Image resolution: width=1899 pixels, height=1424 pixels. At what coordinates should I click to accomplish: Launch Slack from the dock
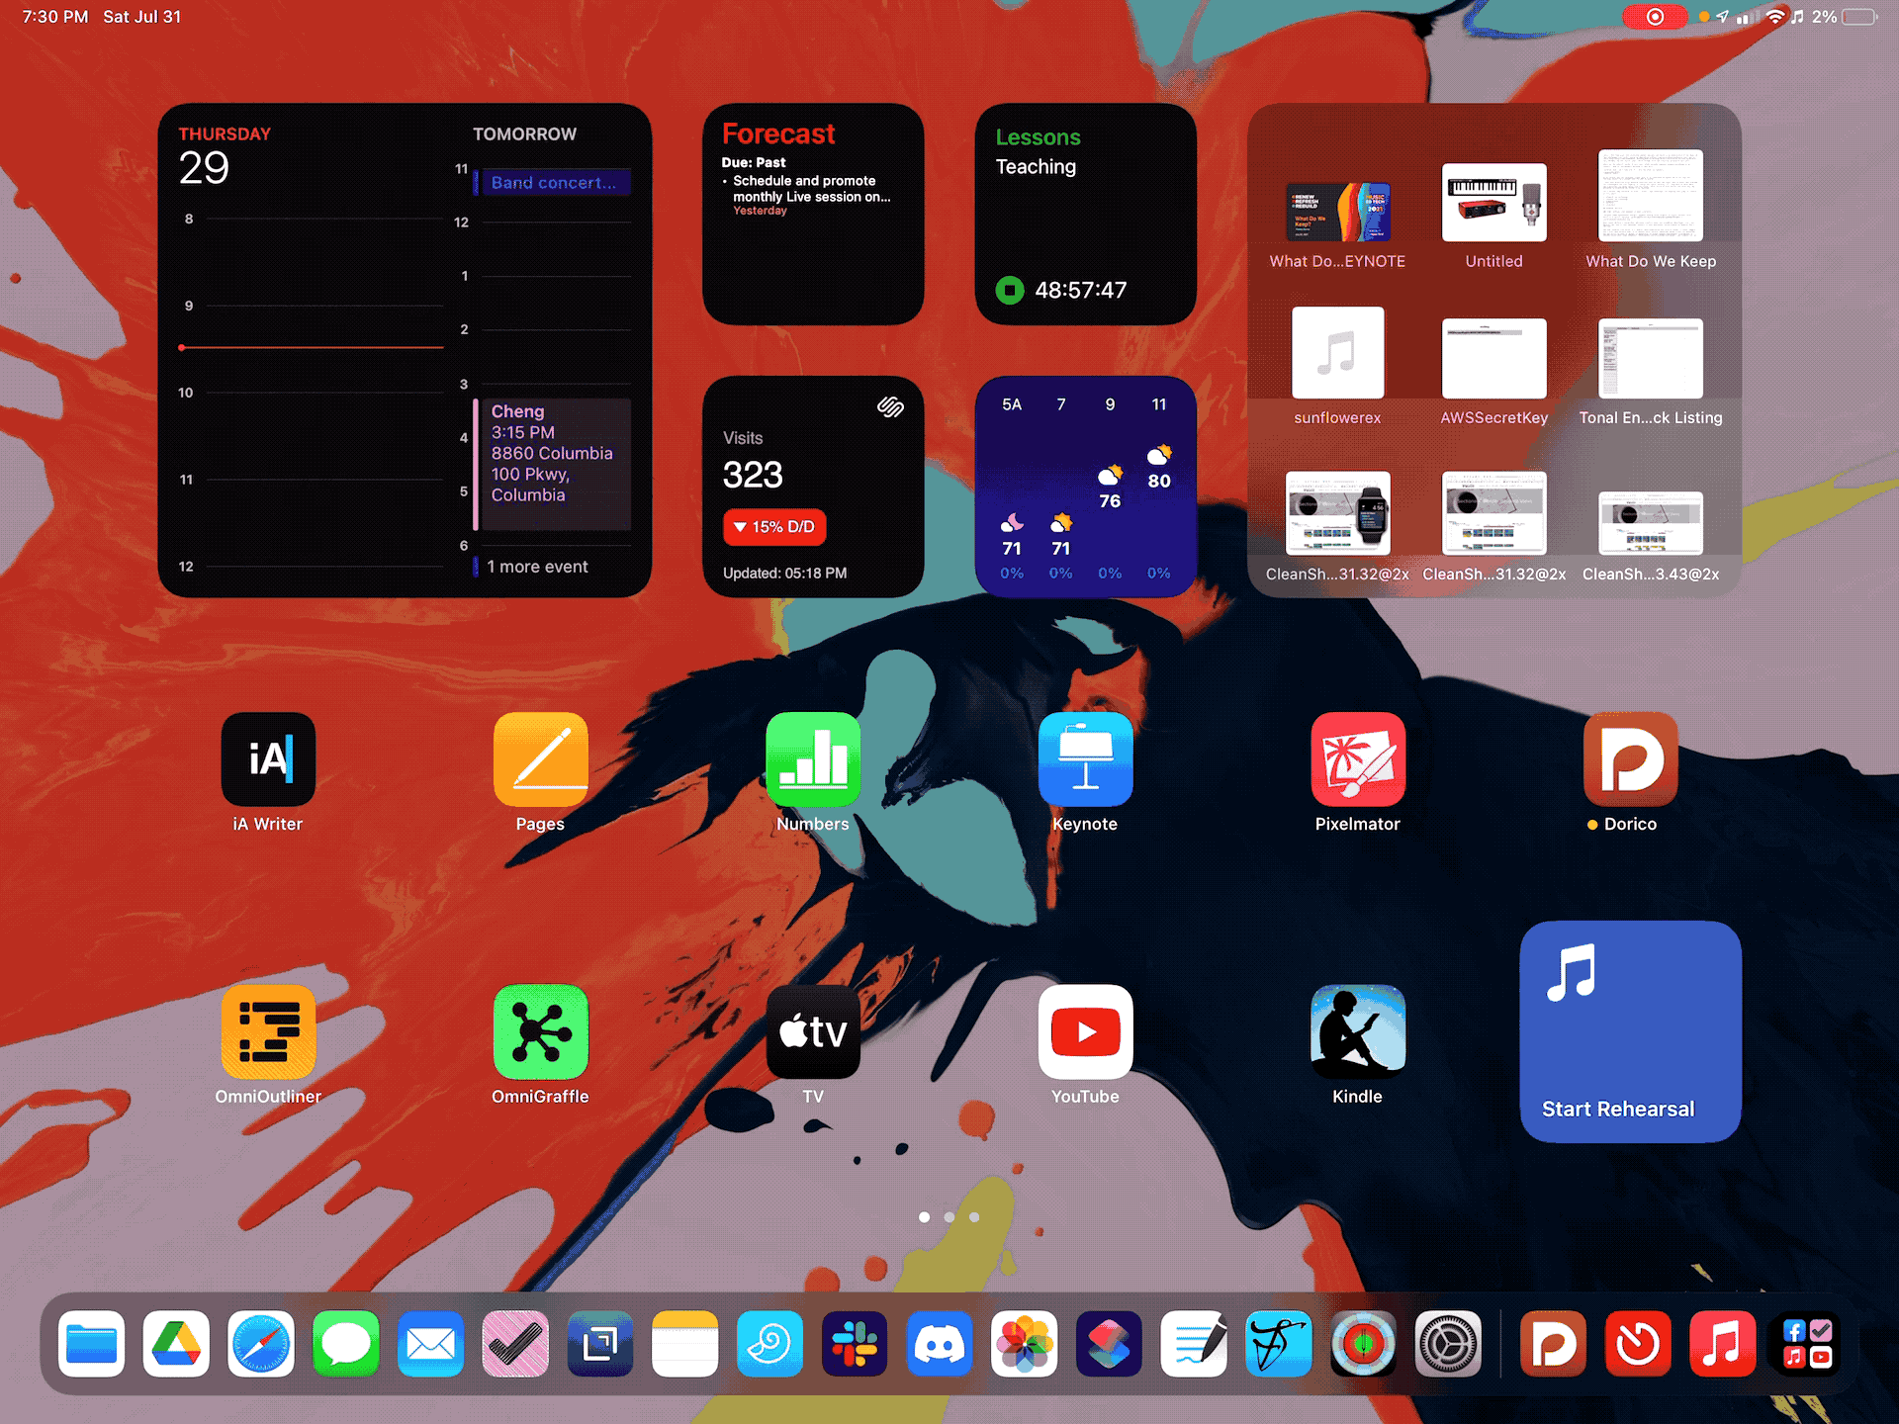click(855, 1344)
